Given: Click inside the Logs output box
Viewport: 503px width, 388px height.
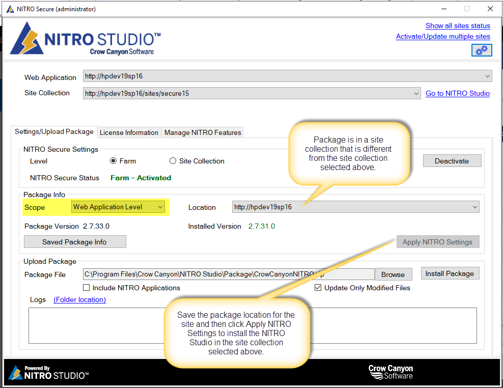Looking at the screenshot, I should [253, 326].
